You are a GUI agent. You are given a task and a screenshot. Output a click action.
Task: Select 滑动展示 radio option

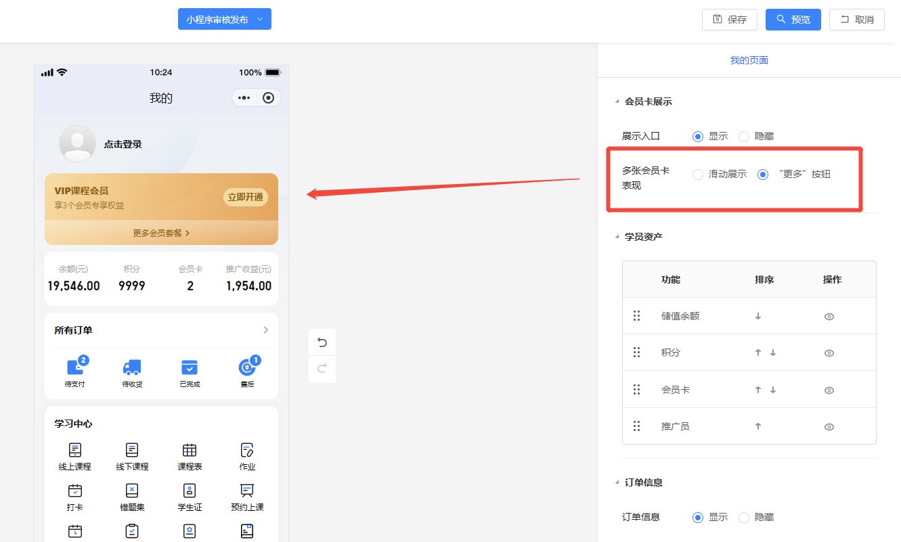click(x=698, y=175)
